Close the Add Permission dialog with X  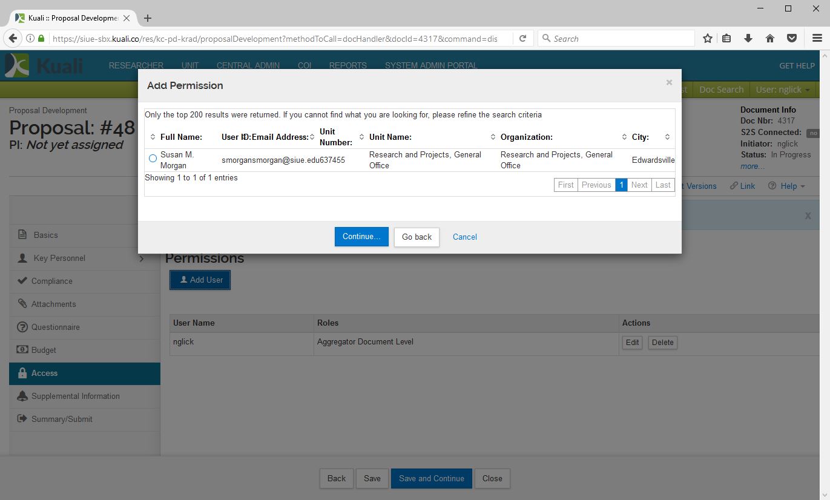click(x=669, y=82)
